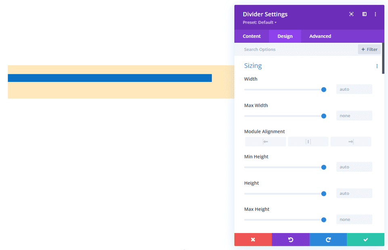Undo last change with purple button
Viewport: 388px width, 250px height.
click(291, 240)
